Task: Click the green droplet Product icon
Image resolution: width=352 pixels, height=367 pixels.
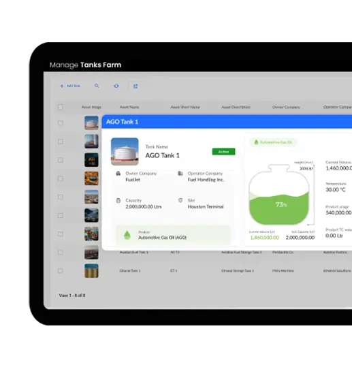Action: (x=127, y=235)
